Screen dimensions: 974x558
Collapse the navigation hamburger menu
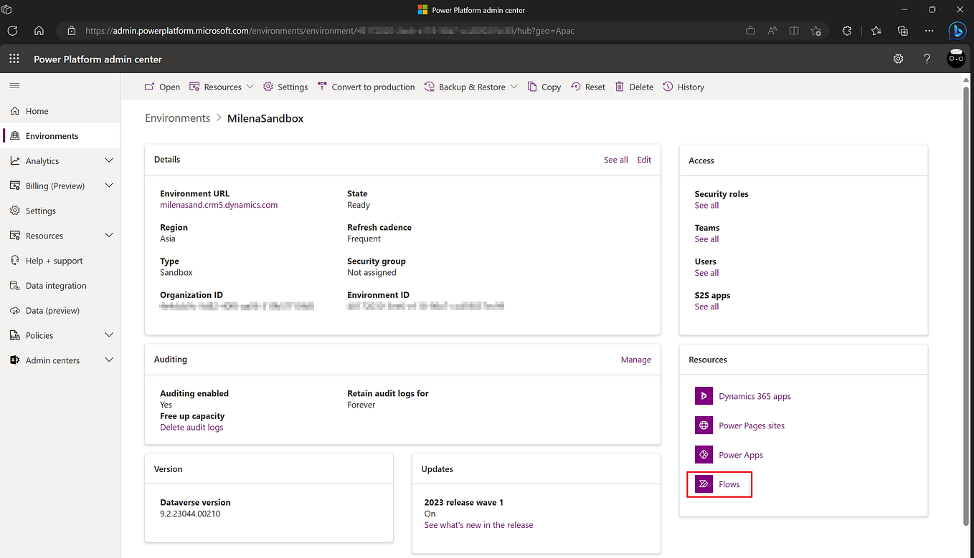[14, 85]
